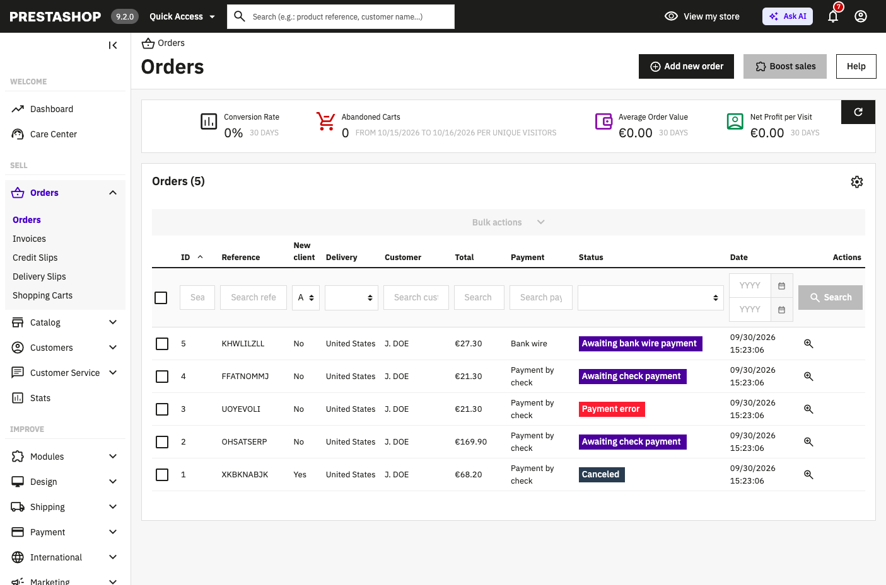Open Credit Slips submenu item
Screen dimensions: 886x585
[x=35, y=258]
